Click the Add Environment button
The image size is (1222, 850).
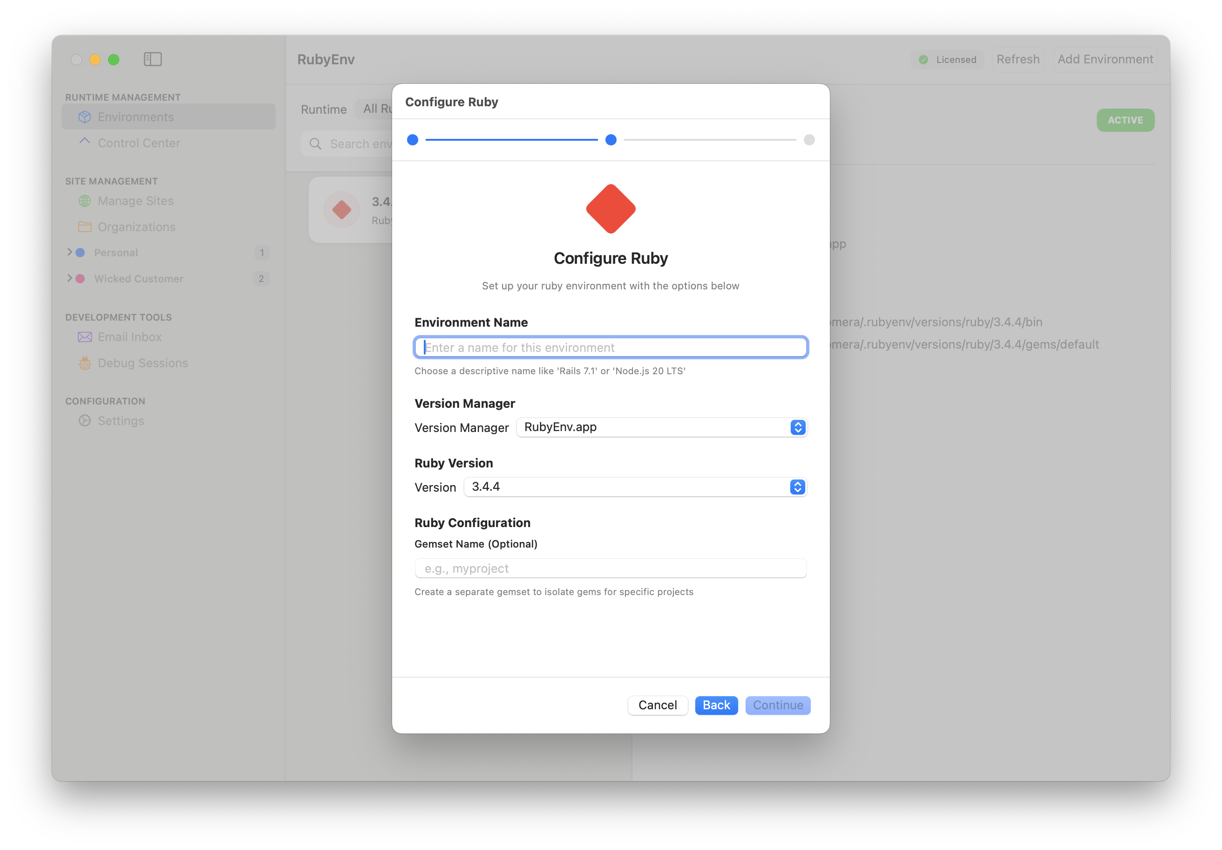1105,59
